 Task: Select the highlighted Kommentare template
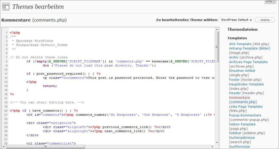click(x=239, y=97)
